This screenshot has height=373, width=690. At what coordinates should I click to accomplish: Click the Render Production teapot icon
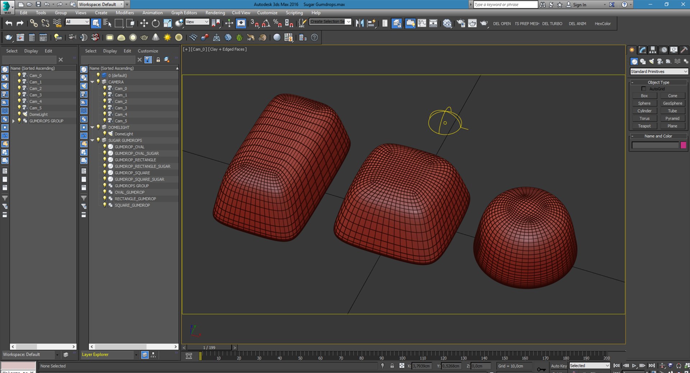click(484, 23)
